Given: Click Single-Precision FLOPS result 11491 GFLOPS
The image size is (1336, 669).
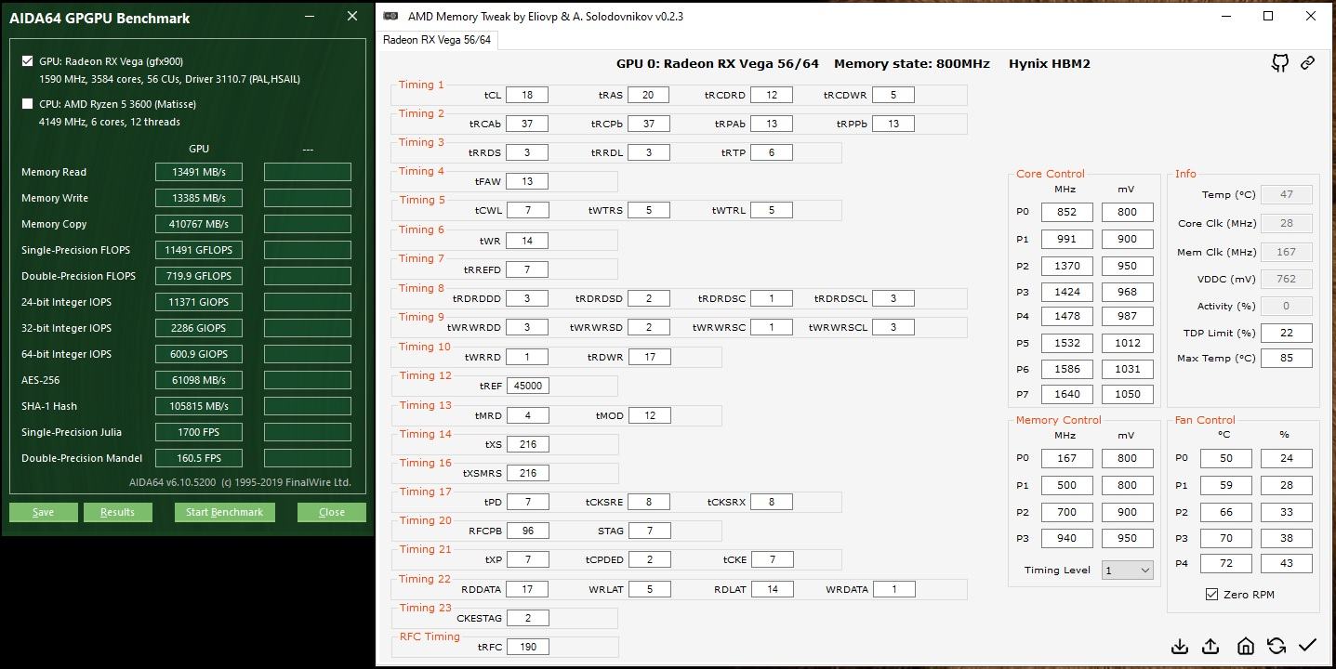Looking at the screenshot, I should (x=199, y=250).
